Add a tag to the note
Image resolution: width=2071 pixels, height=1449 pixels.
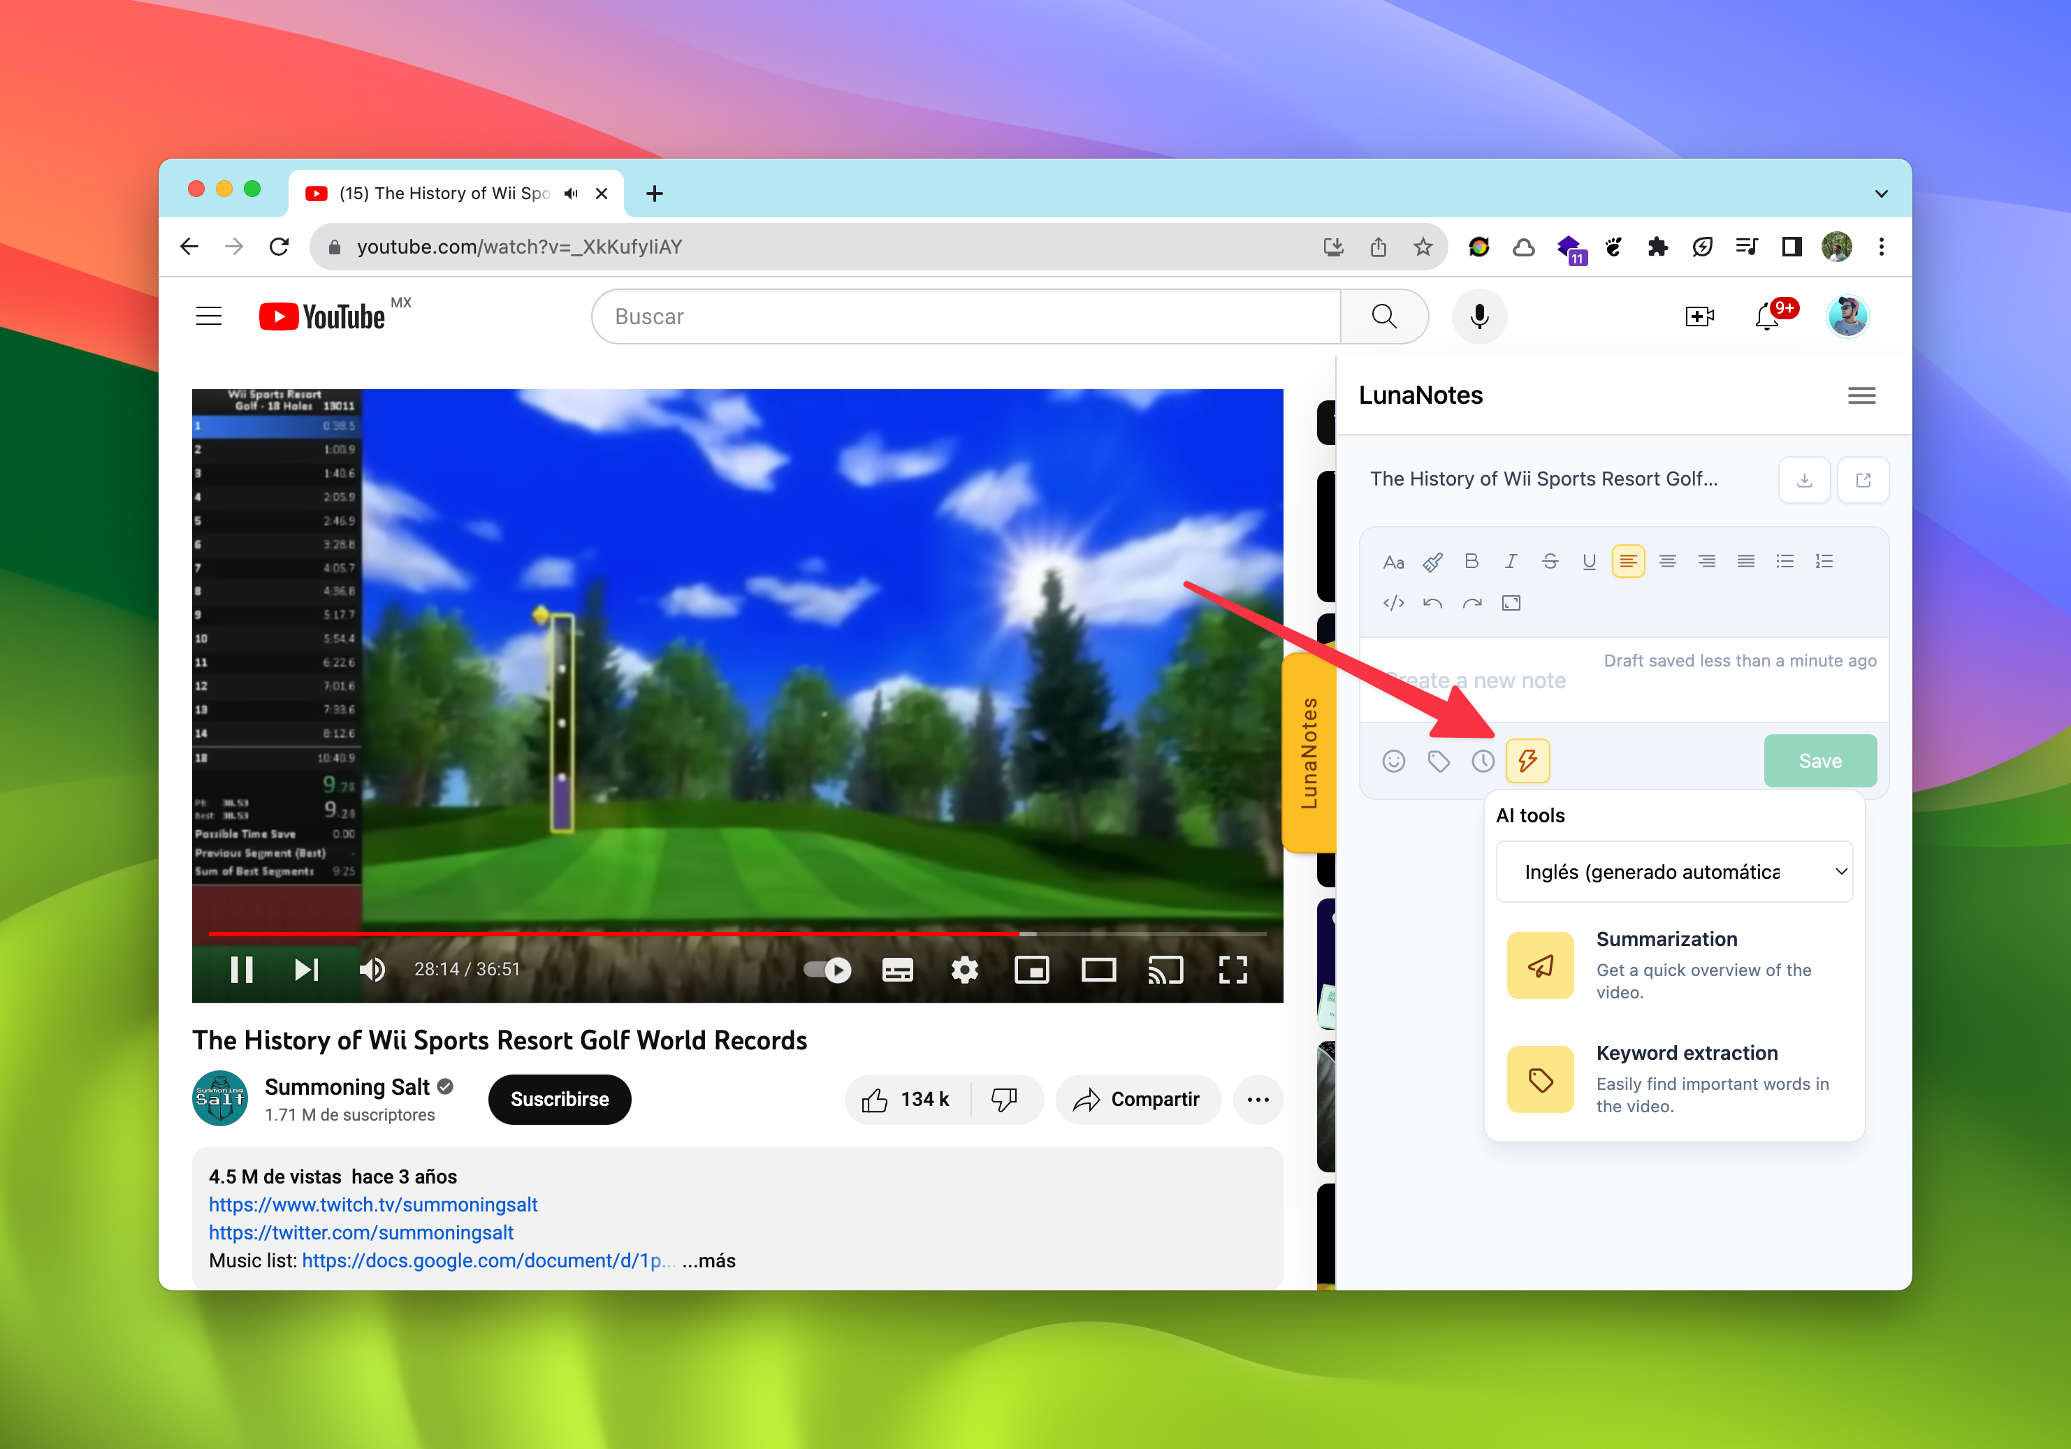(x=1439, y=761)
